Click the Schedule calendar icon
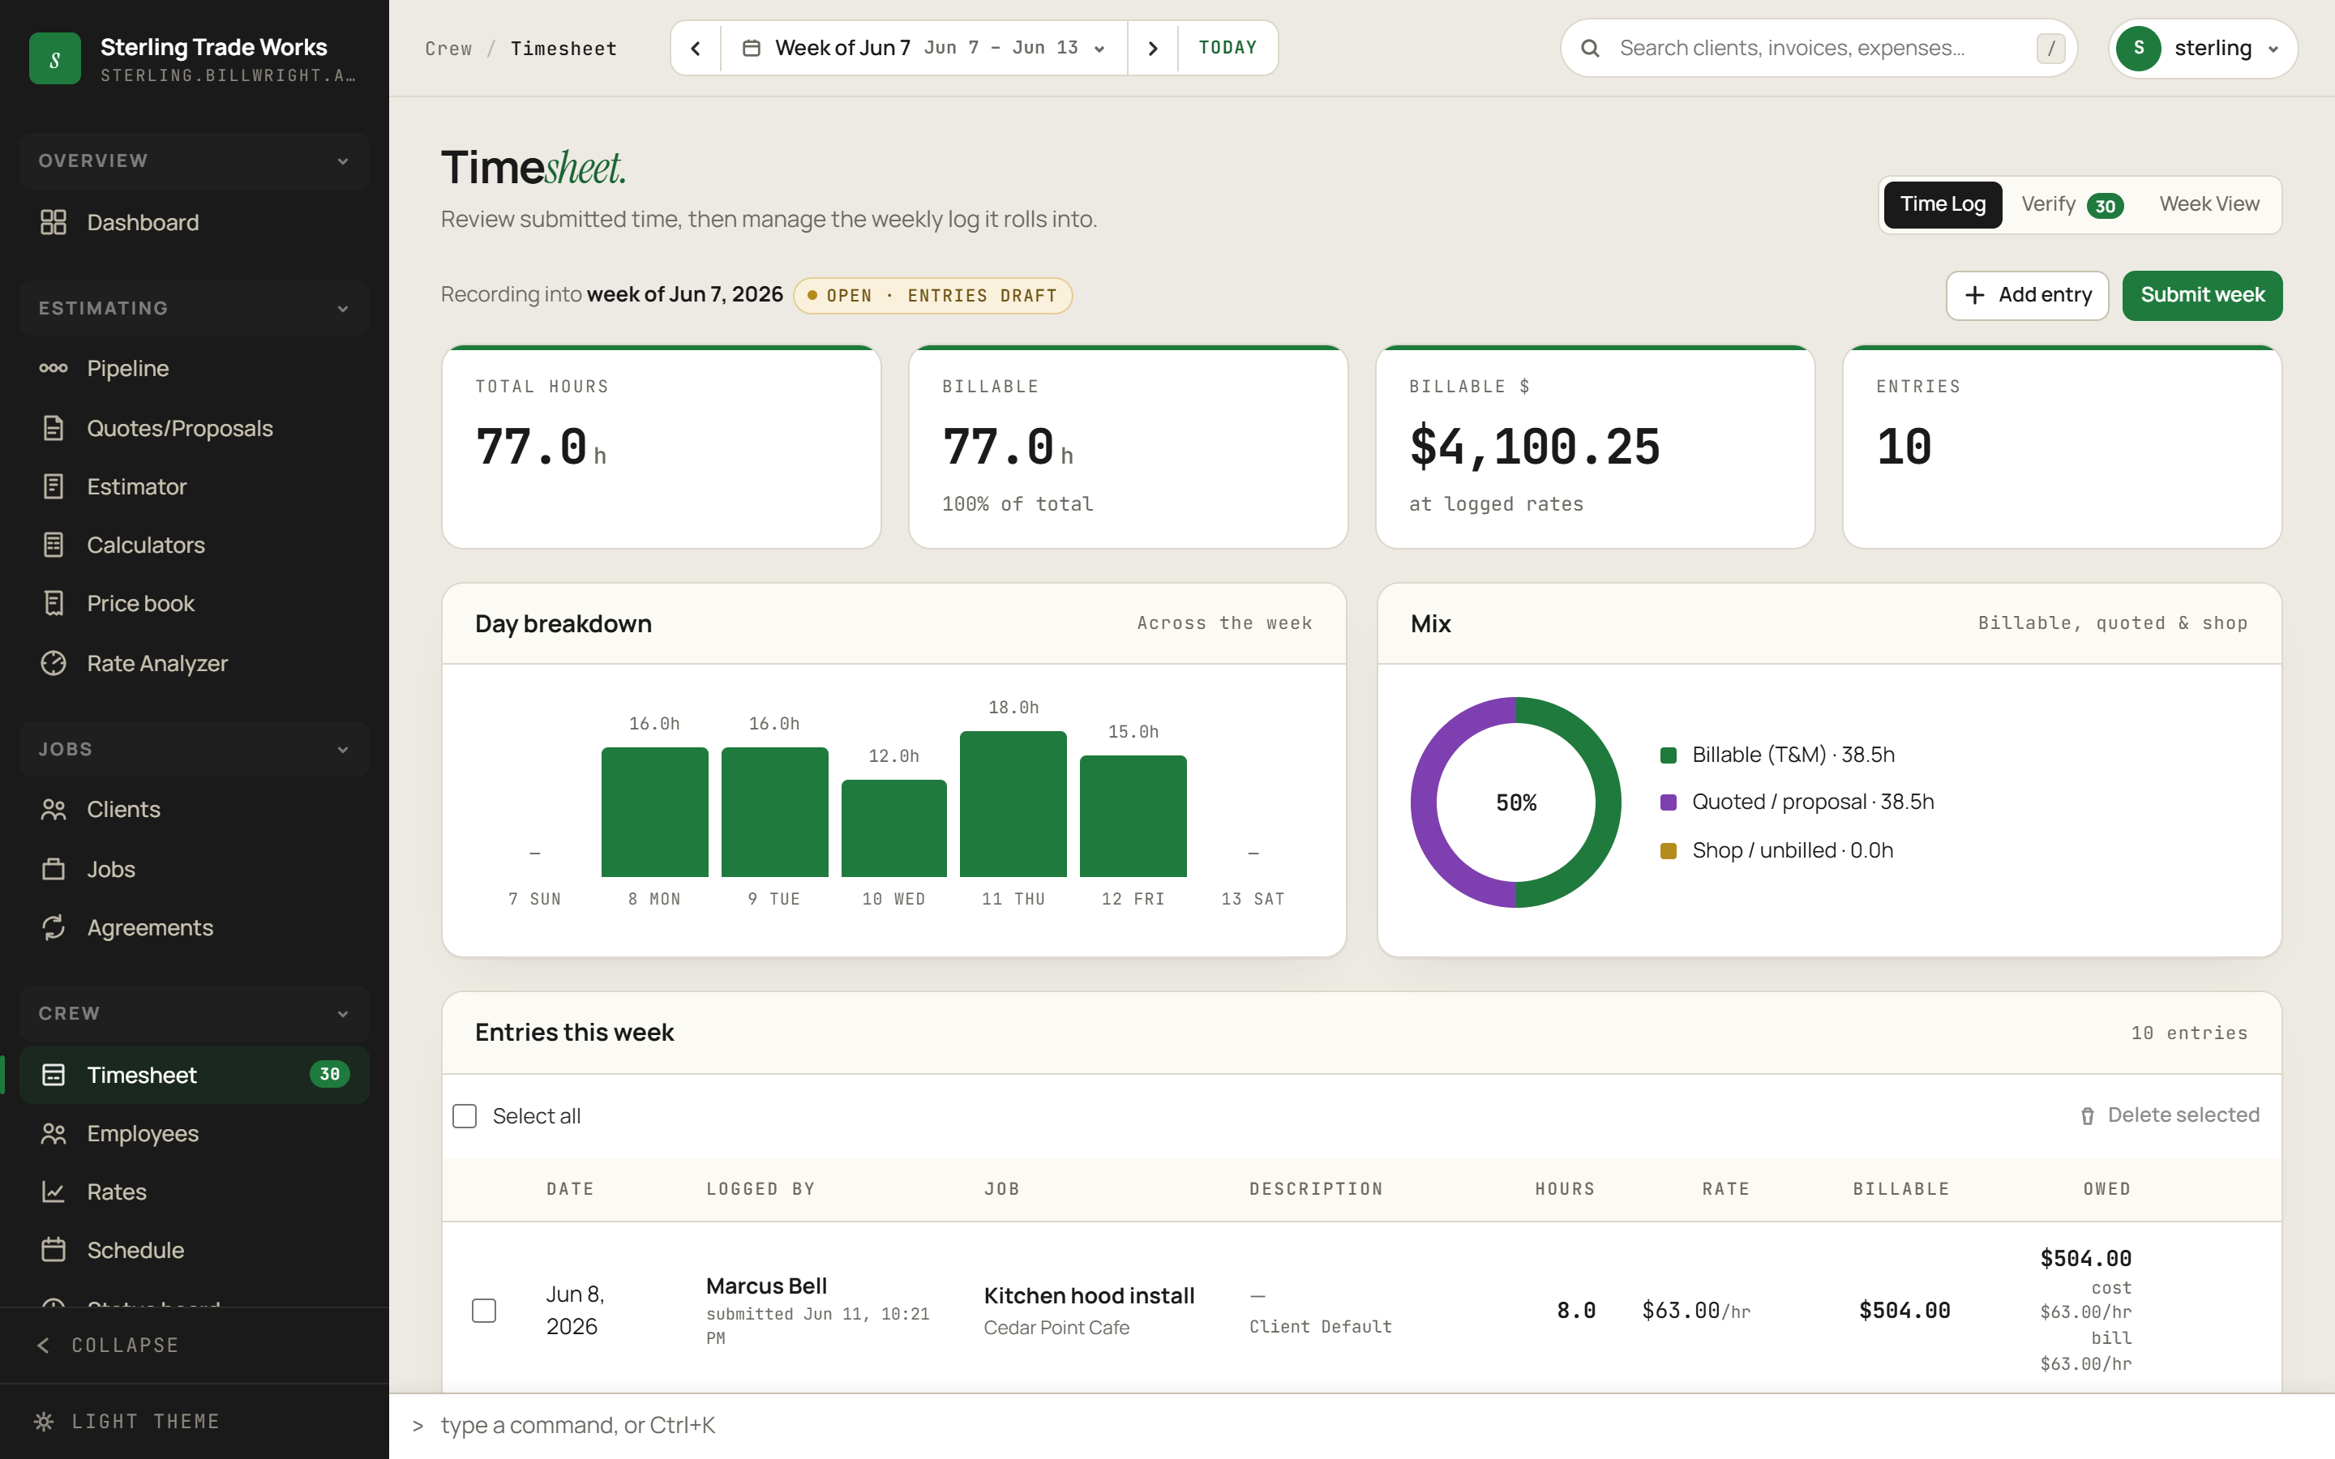2335x1459 pixels. pyautogui.click(x=53, y=1250)
